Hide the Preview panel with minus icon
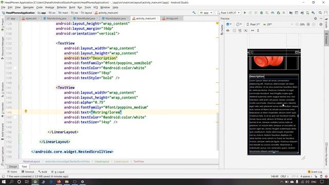Screen dimensions: 329x185 [x=321, y=18]
